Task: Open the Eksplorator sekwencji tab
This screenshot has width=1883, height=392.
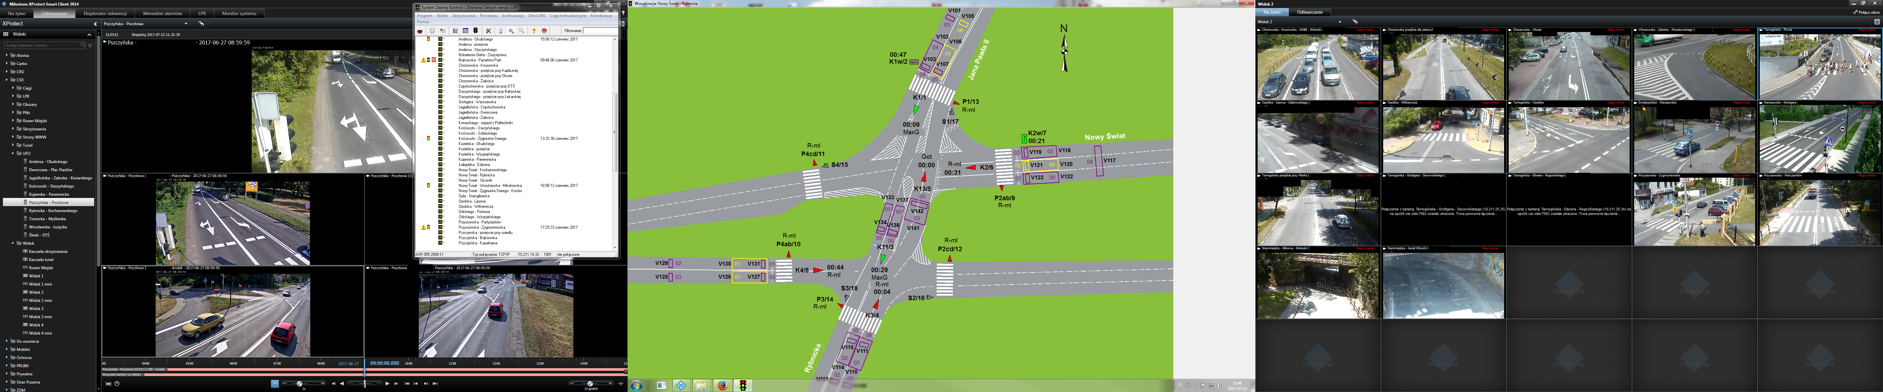Action: click(x=105, y=13)
